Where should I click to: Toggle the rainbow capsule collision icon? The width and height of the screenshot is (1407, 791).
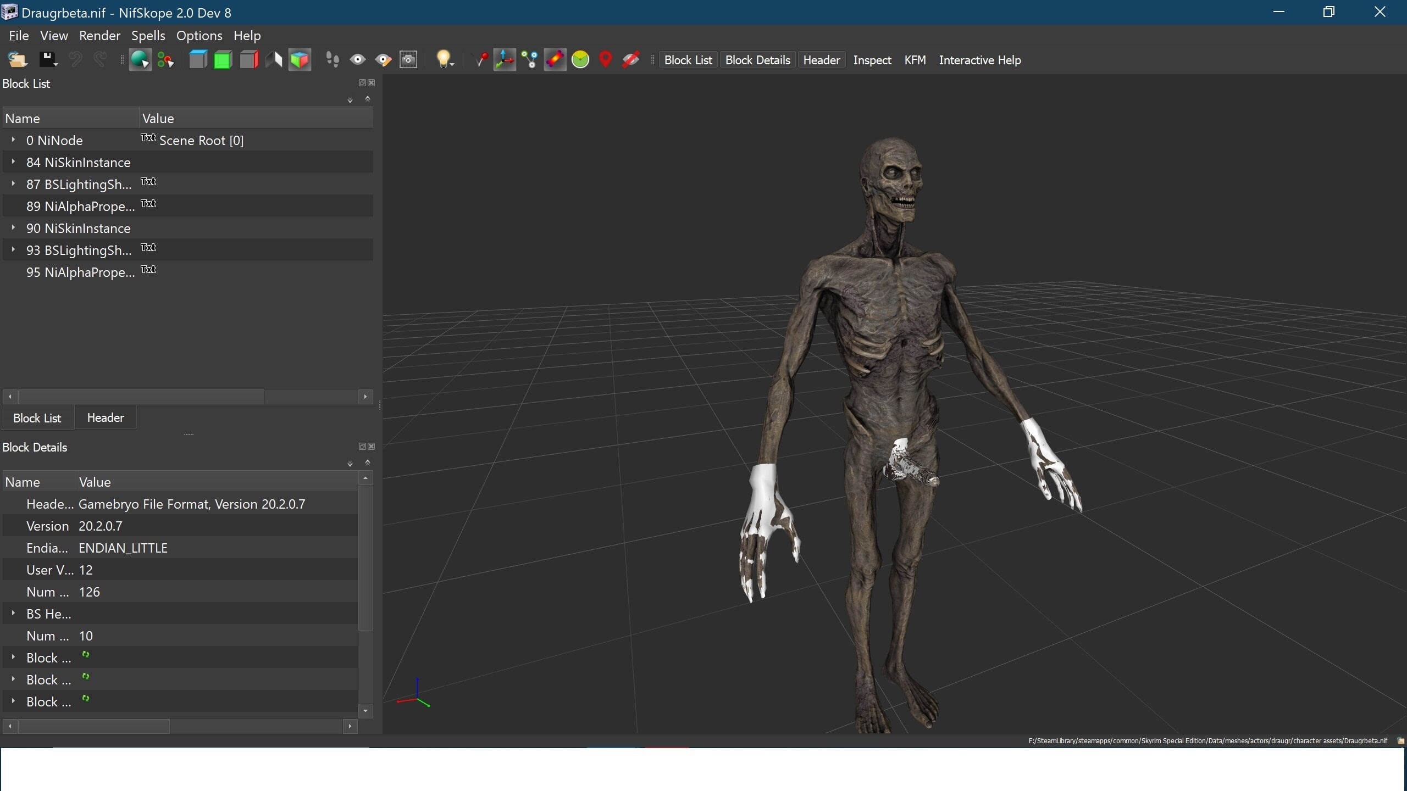click(555, 60)
